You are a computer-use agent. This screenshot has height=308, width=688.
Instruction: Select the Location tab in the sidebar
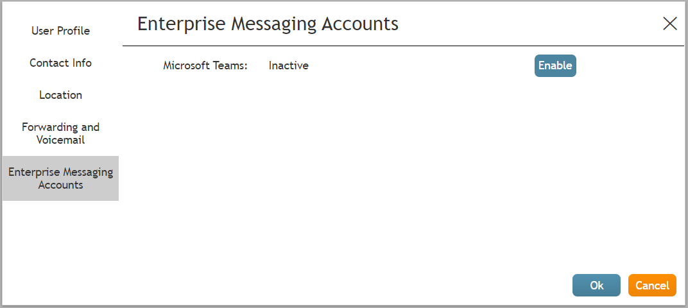pyautogui.click(x=60, y=95)
